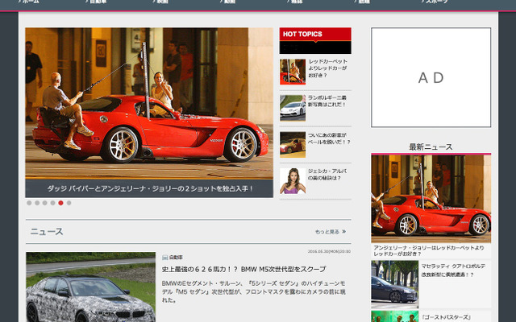
Task: Open the レッドカーペットよりレッドカーがお好き? headline
Action: (x=328, y=68)
